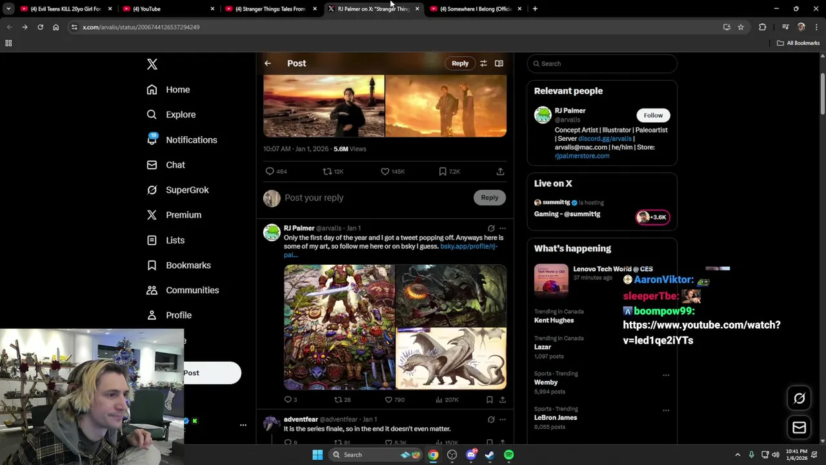Open Spotify from the taskbar

click(509, 455)
